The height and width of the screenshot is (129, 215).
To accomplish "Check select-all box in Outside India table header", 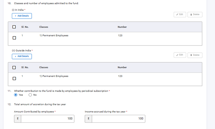I will point(14,67).
